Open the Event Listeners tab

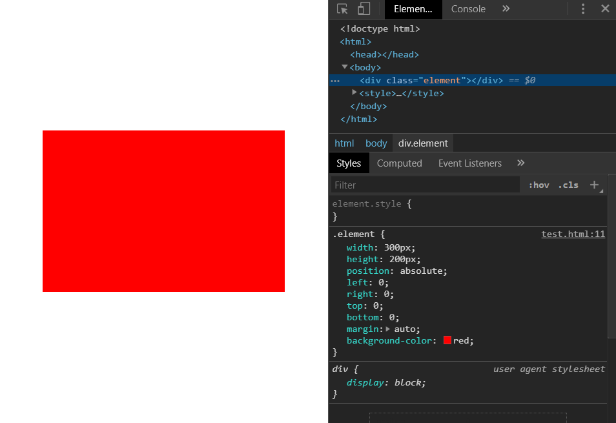tap(470, 163)
